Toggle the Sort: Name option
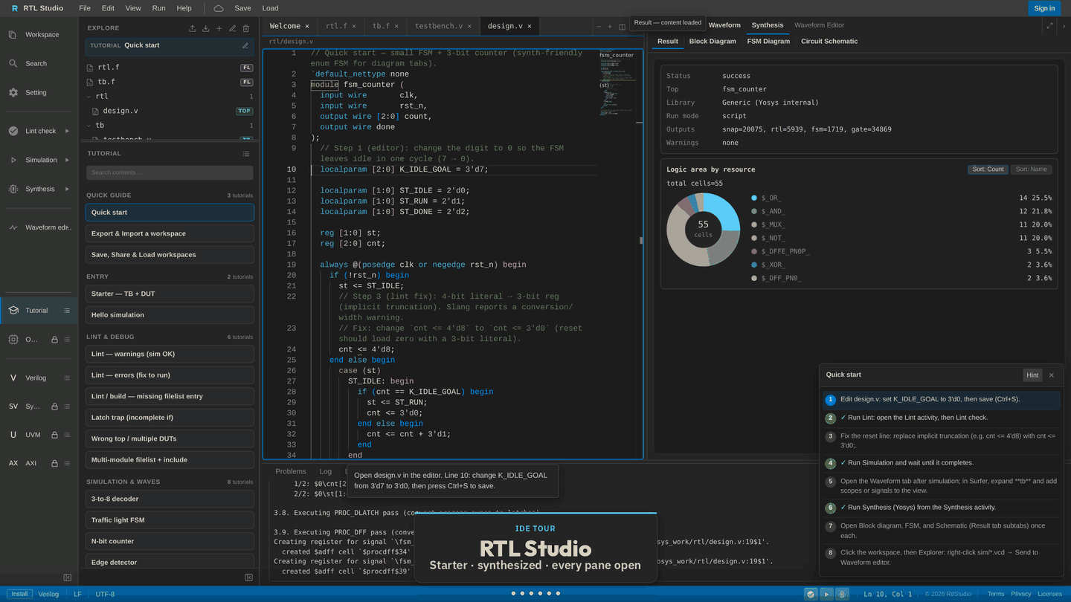1071x602 pixels. point(1032,169)
